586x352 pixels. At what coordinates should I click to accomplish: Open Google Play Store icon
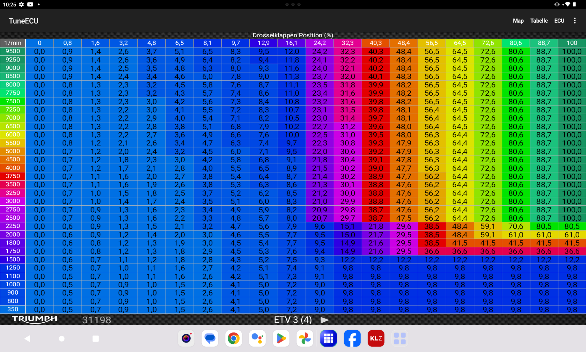tap(281, 339)
